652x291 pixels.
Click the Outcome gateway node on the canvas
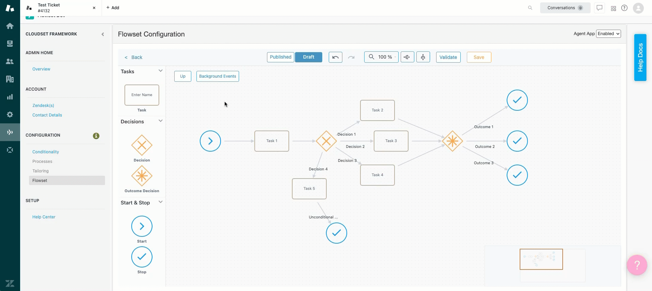453,141
